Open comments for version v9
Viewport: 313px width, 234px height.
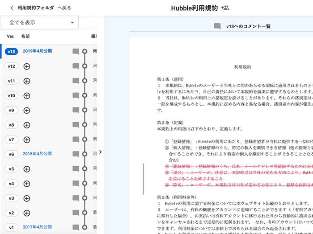pyautogui.click(x=76, y=110)
